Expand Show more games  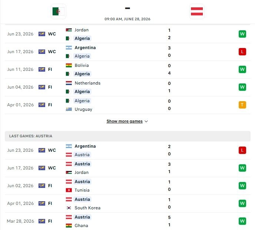click(125, 121)
